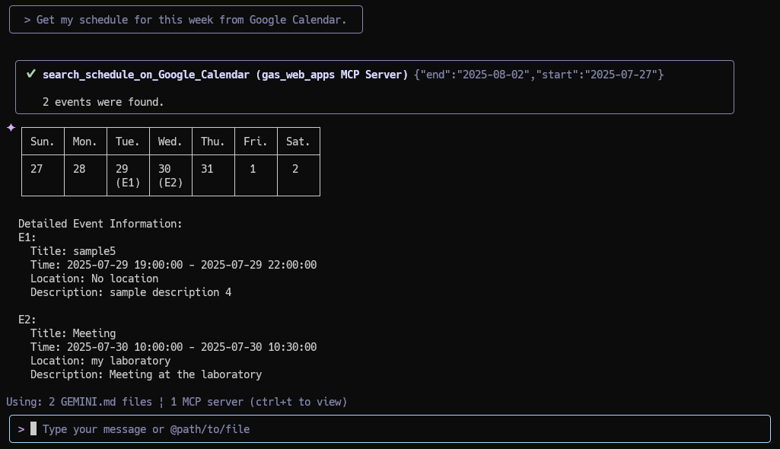Click the date cell '1' under Fri.

pos(256,175)
